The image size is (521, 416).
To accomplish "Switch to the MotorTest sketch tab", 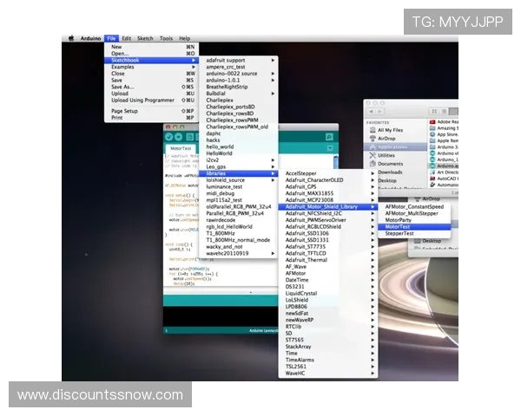I will (180, 149).
